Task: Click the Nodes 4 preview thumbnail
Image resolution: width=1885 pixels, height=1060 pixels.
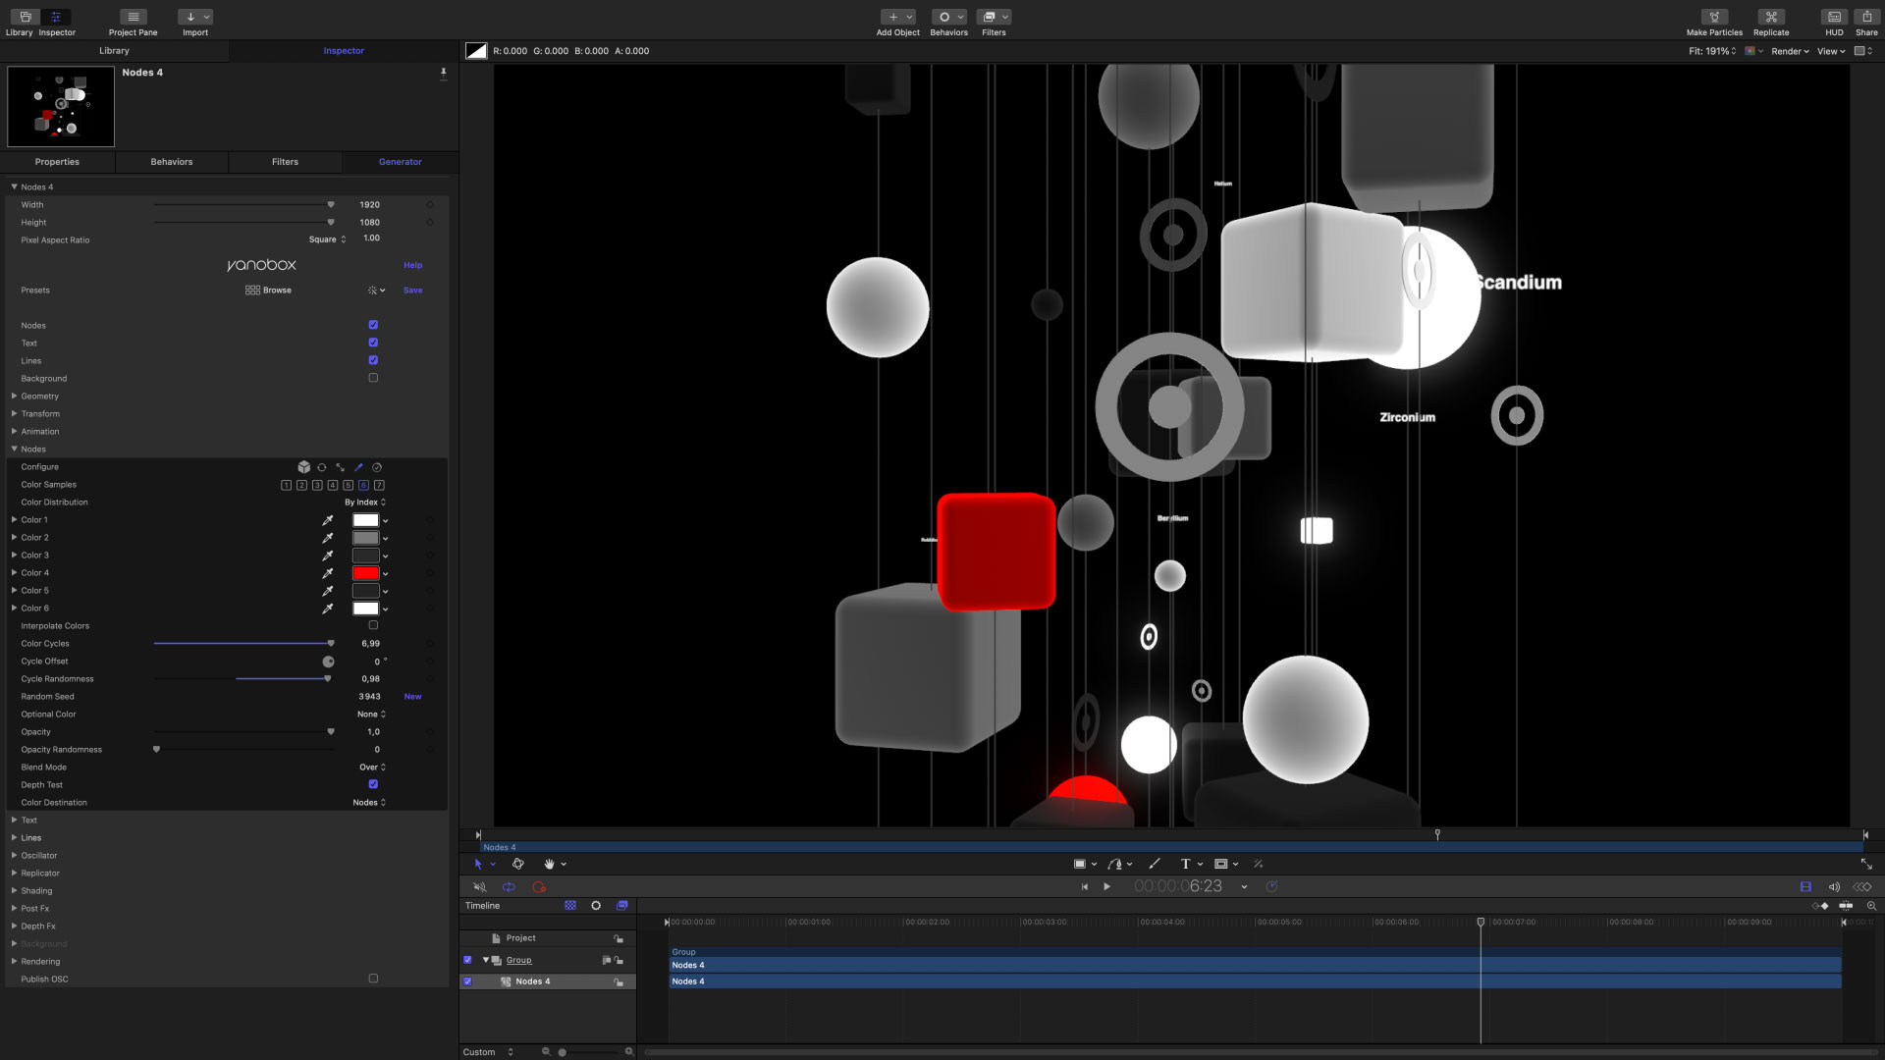Action: [x=61, y=106]
